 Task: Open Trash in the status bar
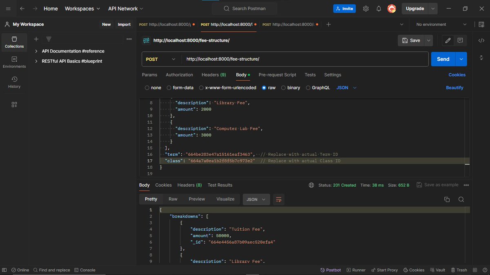pyautogui.click(x=459, y=270)
